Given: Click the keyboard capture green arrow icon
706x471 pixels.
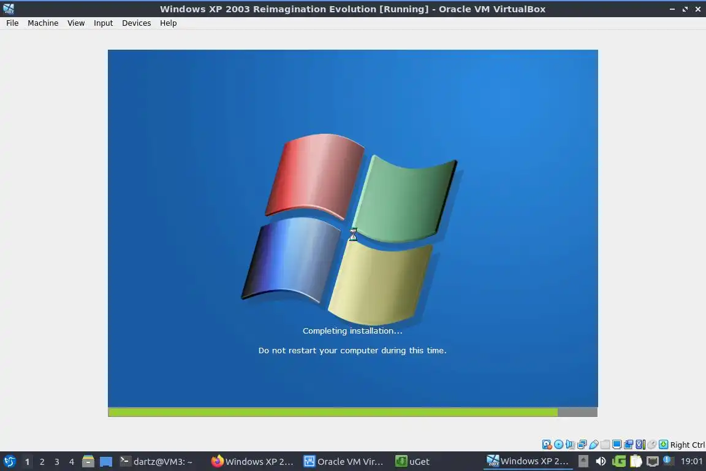Looking at the screenshot, I should [663, 445].
